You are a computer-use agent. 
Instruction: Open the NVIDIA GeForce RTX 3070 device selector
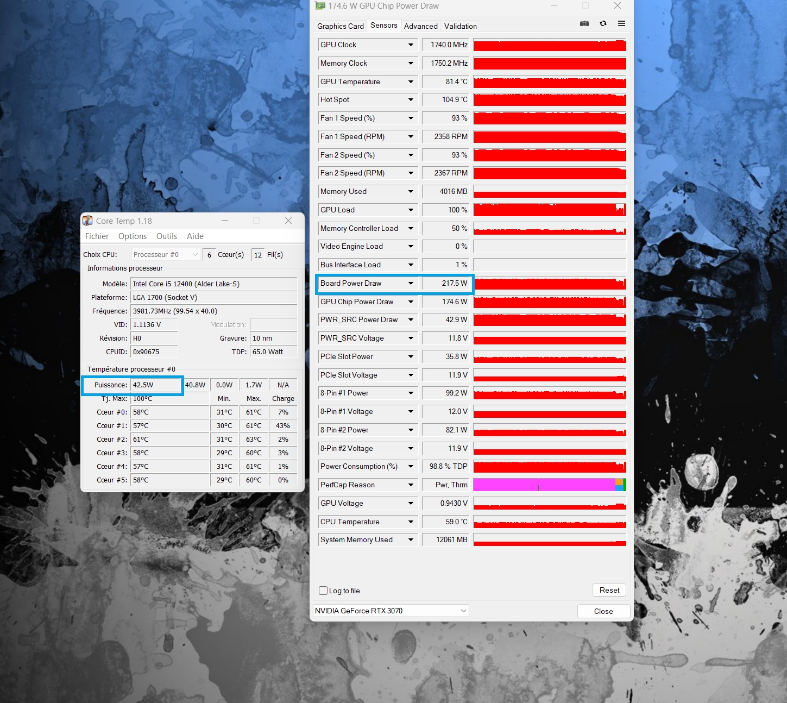tap(391, 611)
